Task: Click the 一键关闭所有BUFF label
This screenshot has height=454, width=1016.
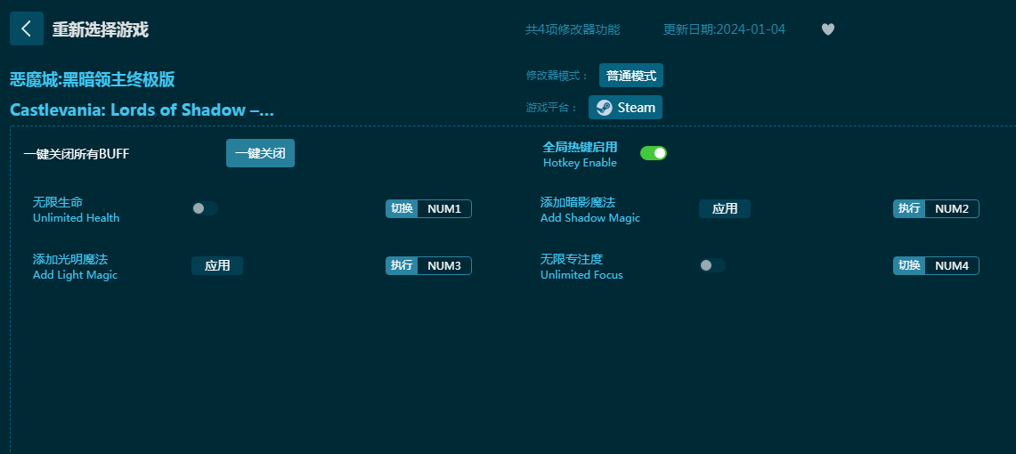Action: tap(77, 154)
